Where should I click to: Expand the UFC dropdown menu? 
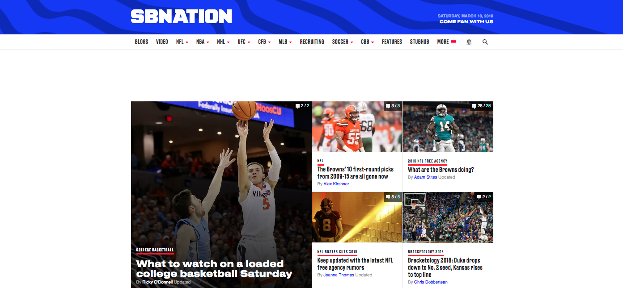[x=244, y=42]
